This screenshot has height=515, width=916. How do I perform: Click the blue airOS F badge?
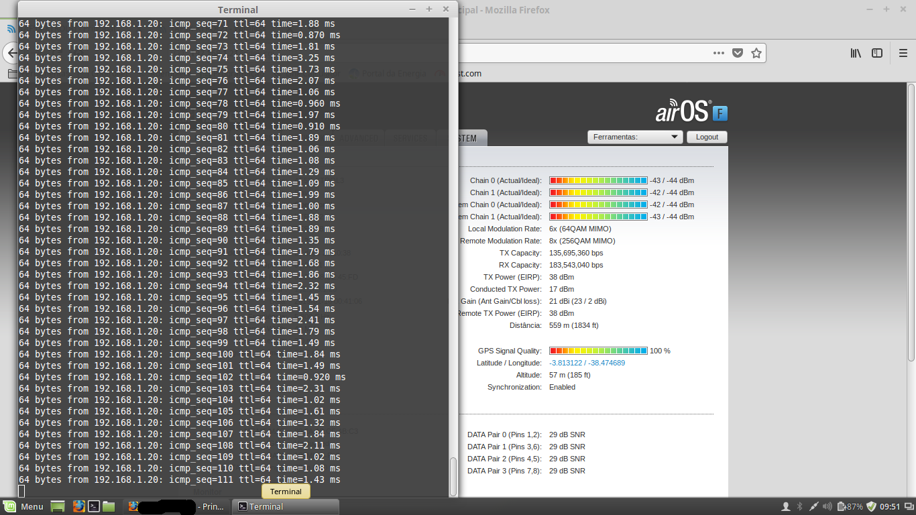pyautogui.click(x=720, y=114)
